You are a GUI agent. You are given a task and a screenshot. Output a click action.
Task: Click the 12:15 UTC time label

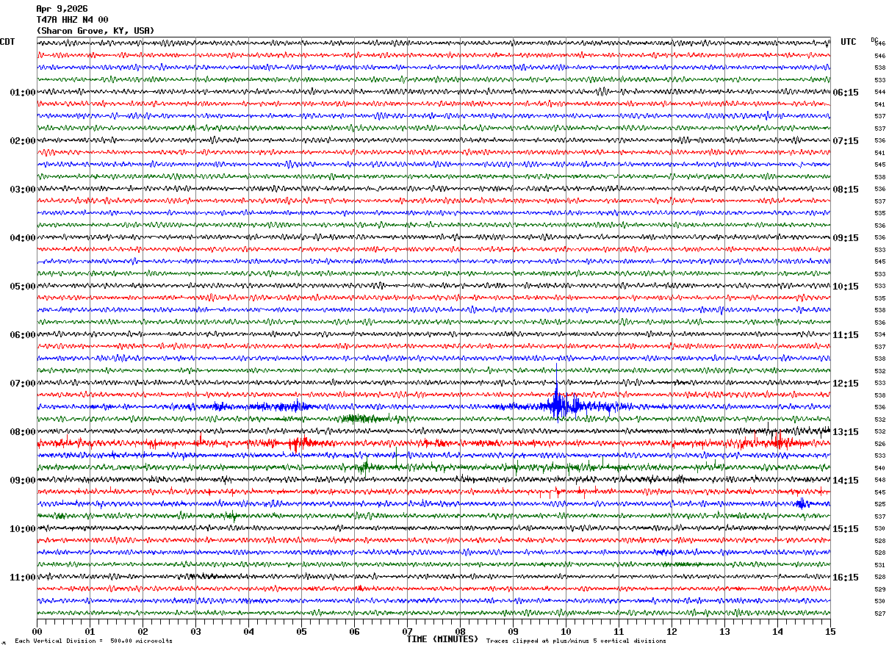846,384
